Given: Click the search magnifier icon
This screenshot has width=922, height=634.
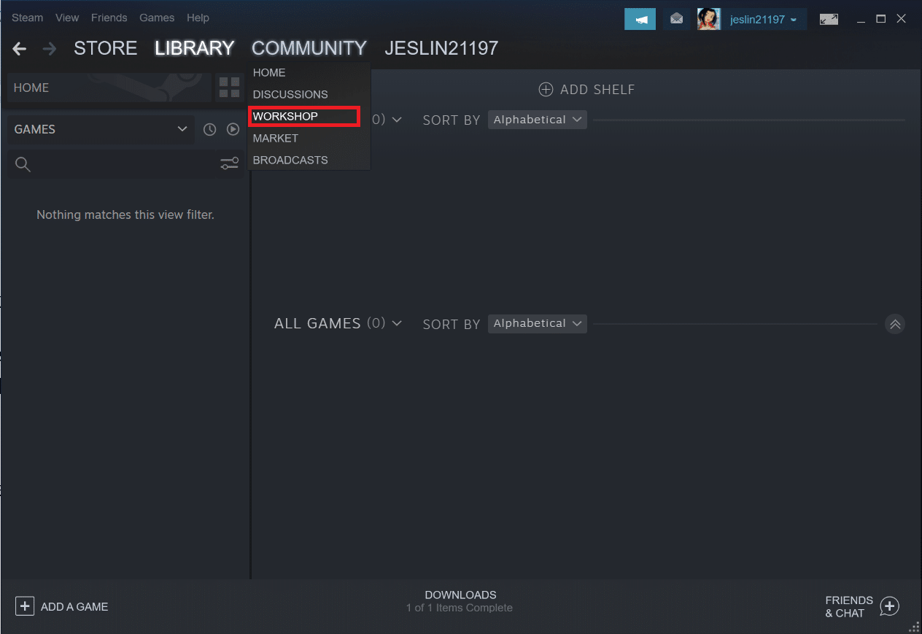Looking at the screenshot, I should tap(23, 164).
